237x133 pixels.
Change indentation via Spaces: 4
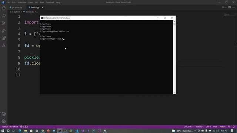tap(200, 127)
